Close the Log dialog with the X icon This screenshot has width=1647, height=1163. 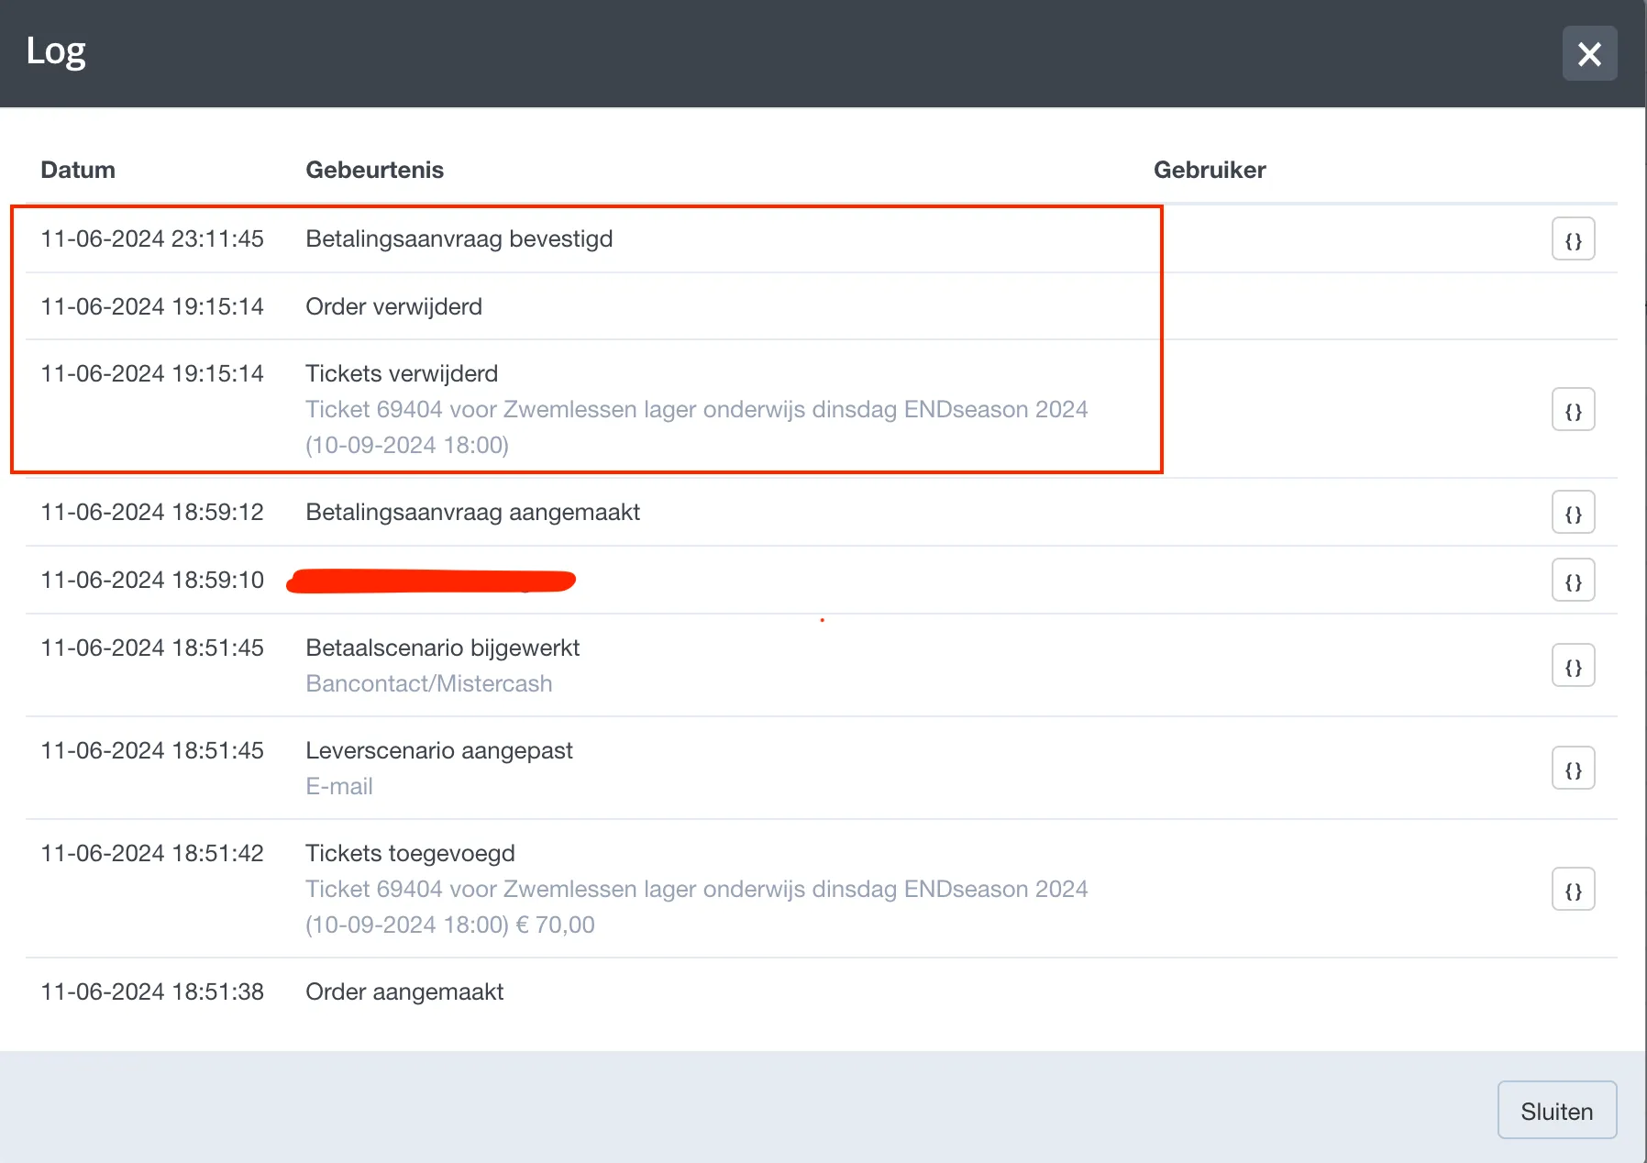coord(1589,54)
